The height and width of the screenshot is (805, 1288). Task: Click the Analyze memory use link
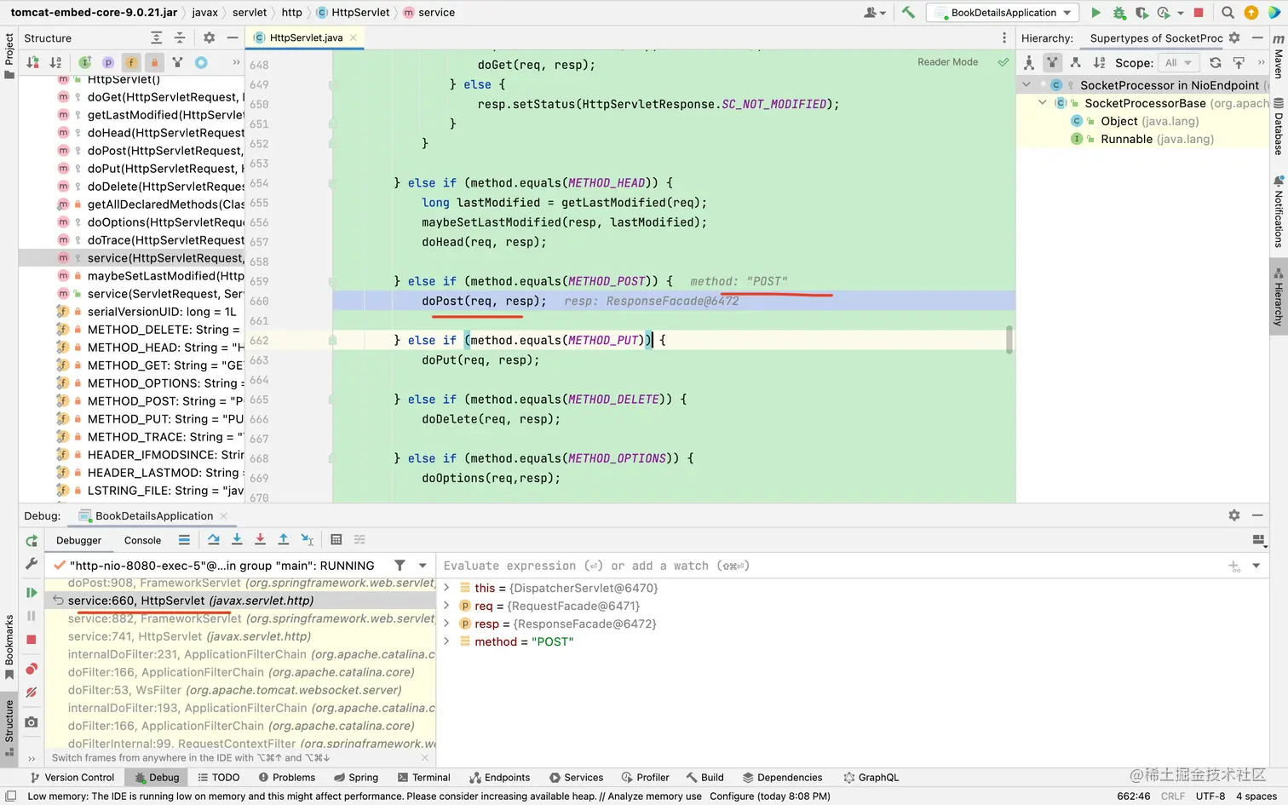coord(655,796)
